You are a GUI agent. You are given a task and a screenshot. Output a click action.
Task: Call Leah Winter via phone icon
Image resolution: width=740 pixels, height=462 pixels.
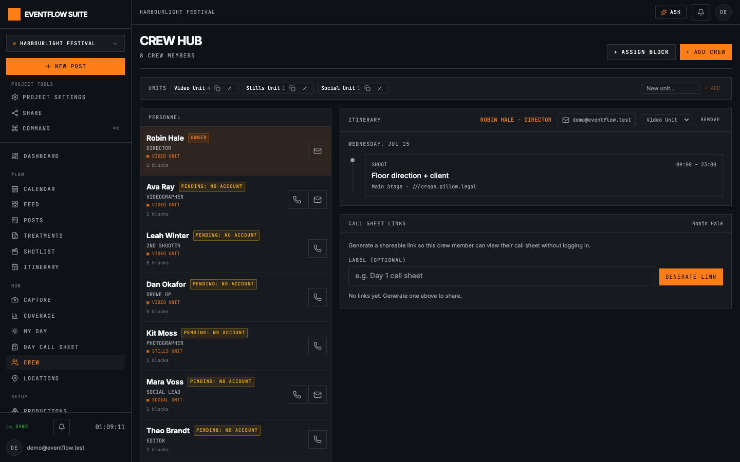click(318, 248)
